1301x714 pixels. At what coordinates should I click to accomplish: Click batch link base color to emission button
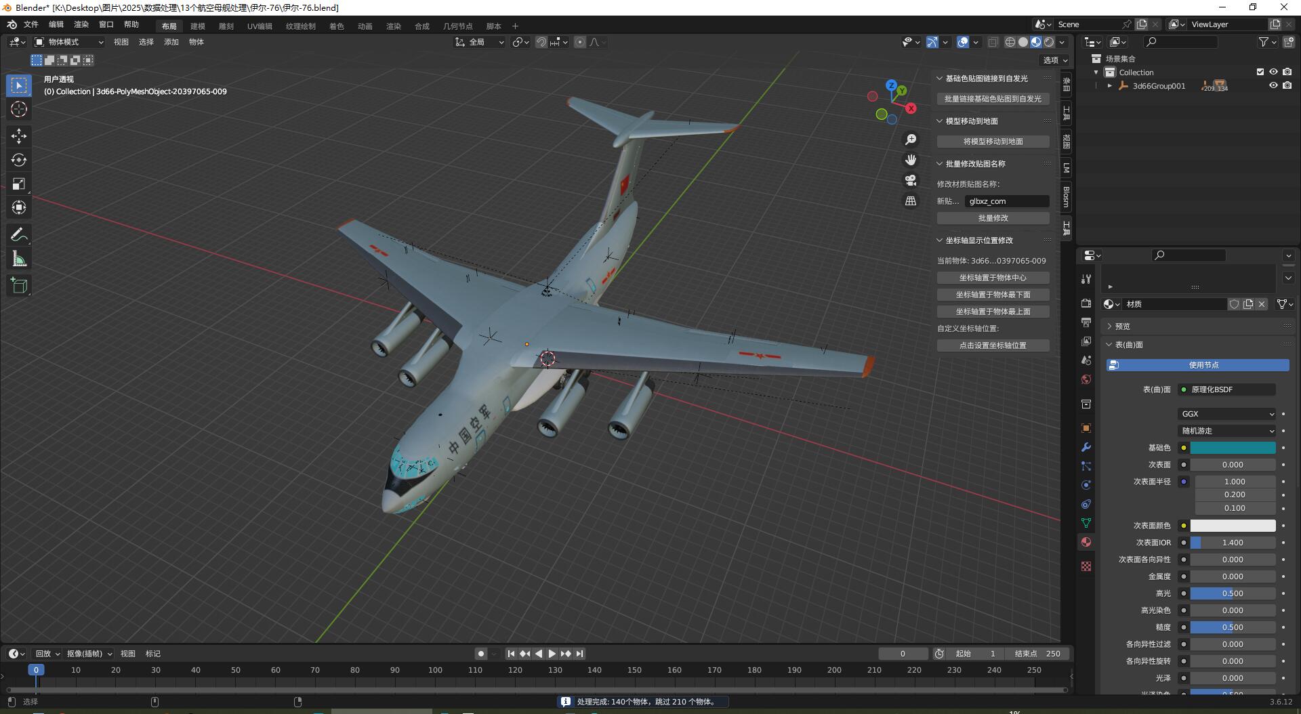pos(993,99)
